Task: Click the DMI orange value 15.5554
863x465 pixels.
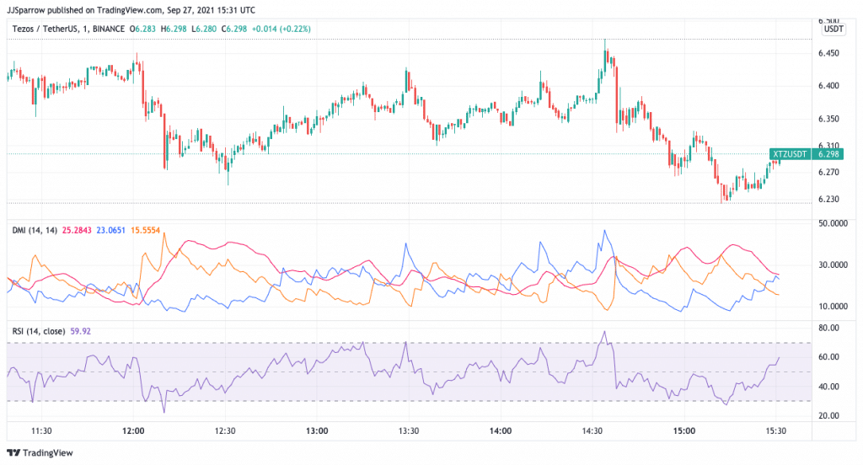Action: coord(145,230)
